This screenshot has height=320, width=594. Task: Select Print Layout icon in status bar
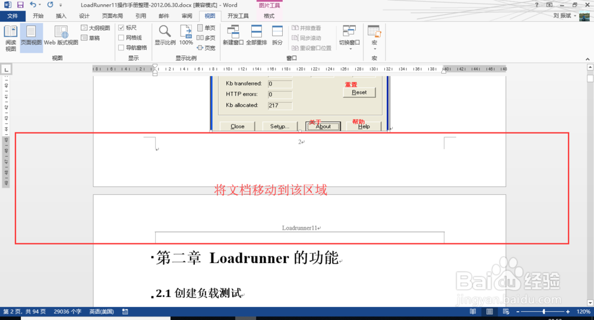(489, 312)
